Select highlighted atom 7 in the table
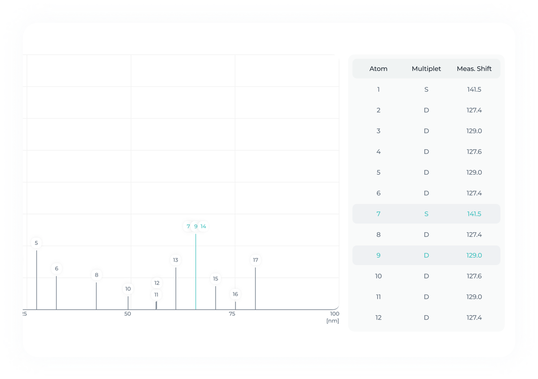The height and width of the screenshot is (379, 538). point(426,214)
